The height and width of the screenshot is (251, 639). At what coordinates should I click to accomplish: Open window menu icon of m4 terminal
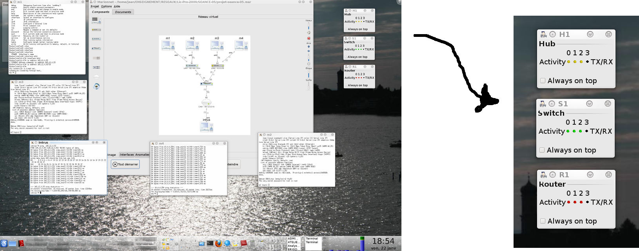click(152, 143)
